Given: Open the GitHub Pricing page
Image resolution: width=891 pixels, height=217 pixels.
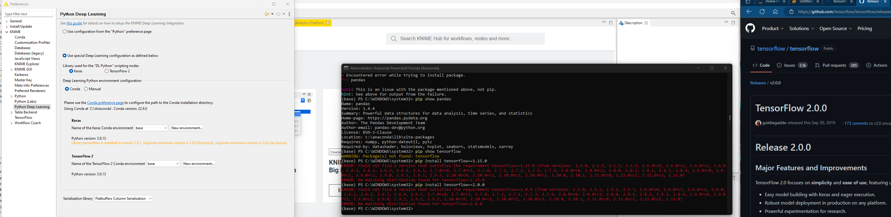Looking at the screenshot, I should click(865, 28).
